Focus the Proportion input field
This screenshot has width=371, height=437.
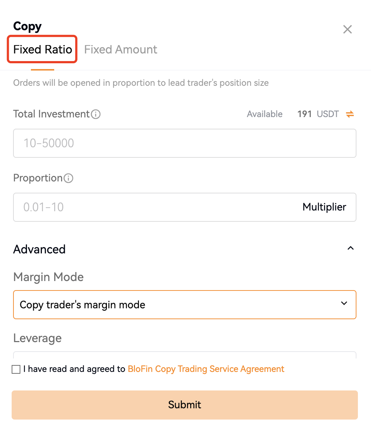pos(156,207)
